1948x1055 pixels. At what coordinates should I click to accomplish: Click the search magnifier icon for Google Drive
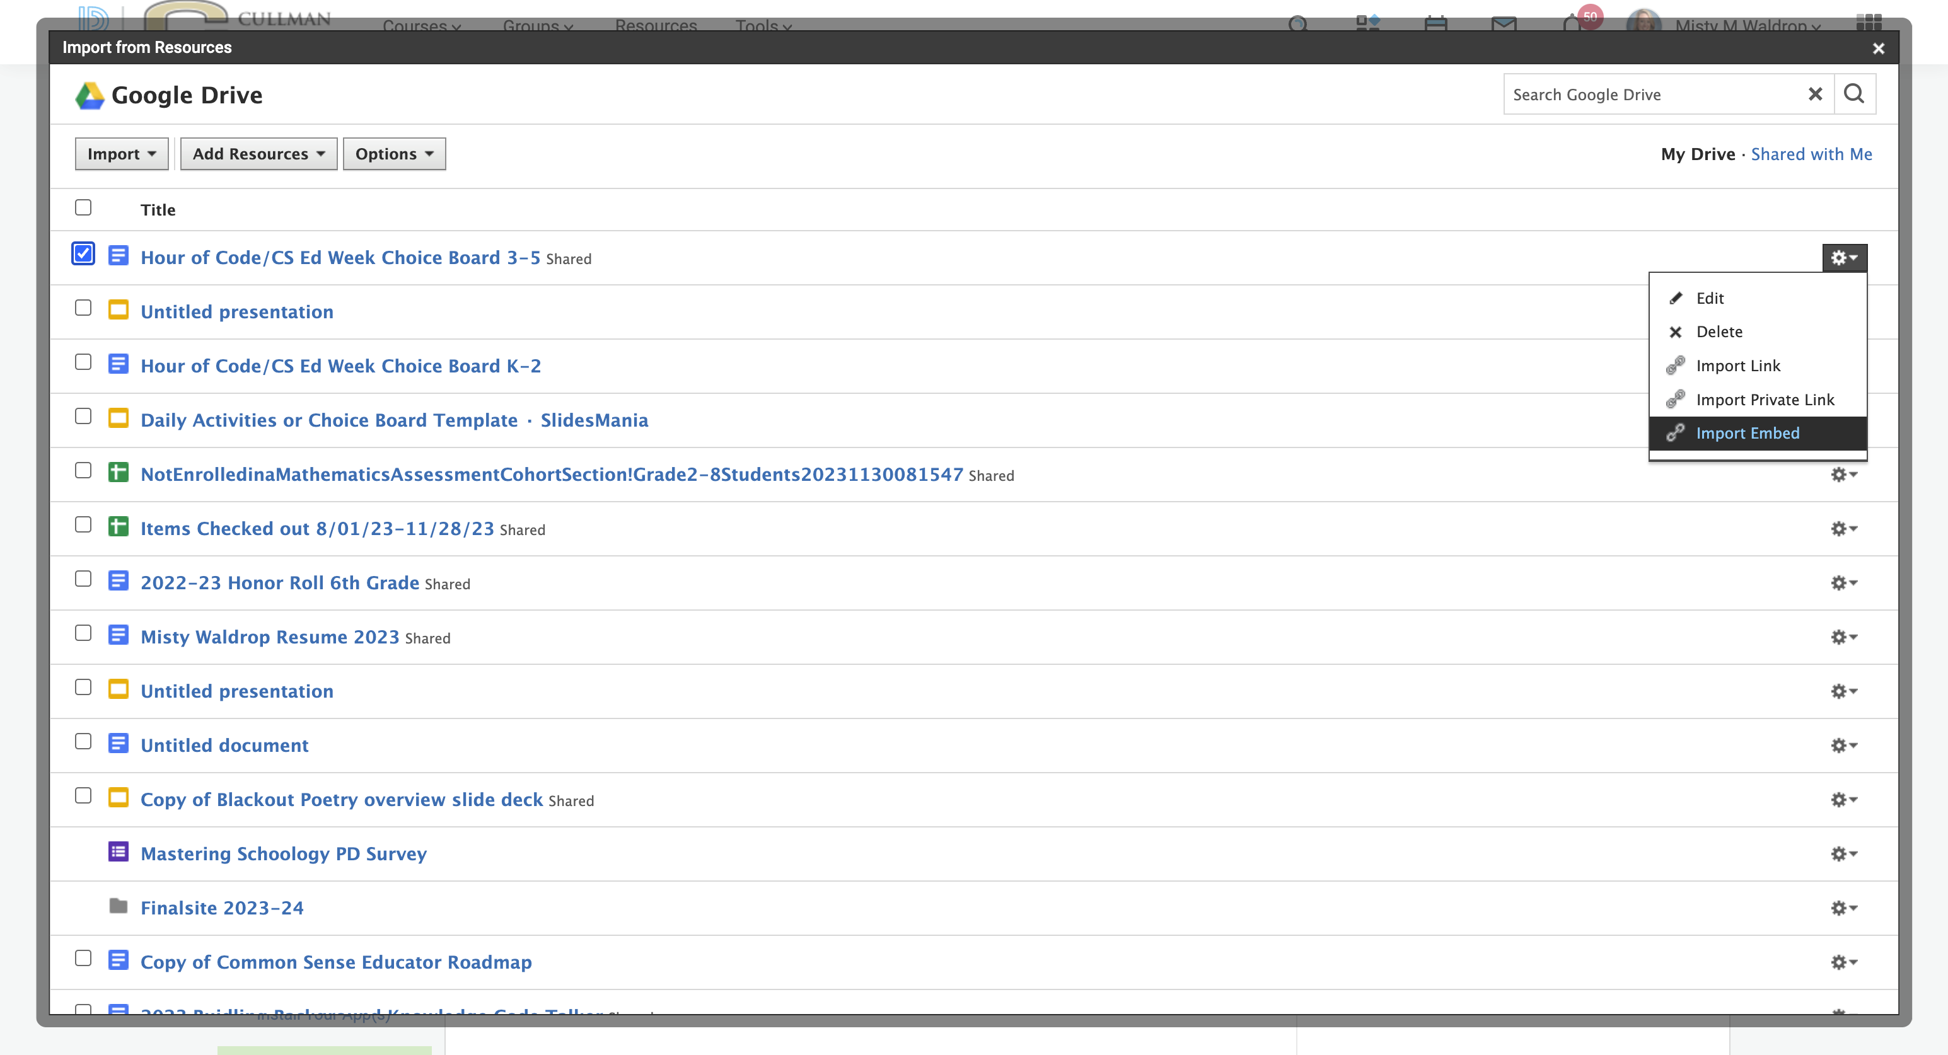pos(1853,95)
